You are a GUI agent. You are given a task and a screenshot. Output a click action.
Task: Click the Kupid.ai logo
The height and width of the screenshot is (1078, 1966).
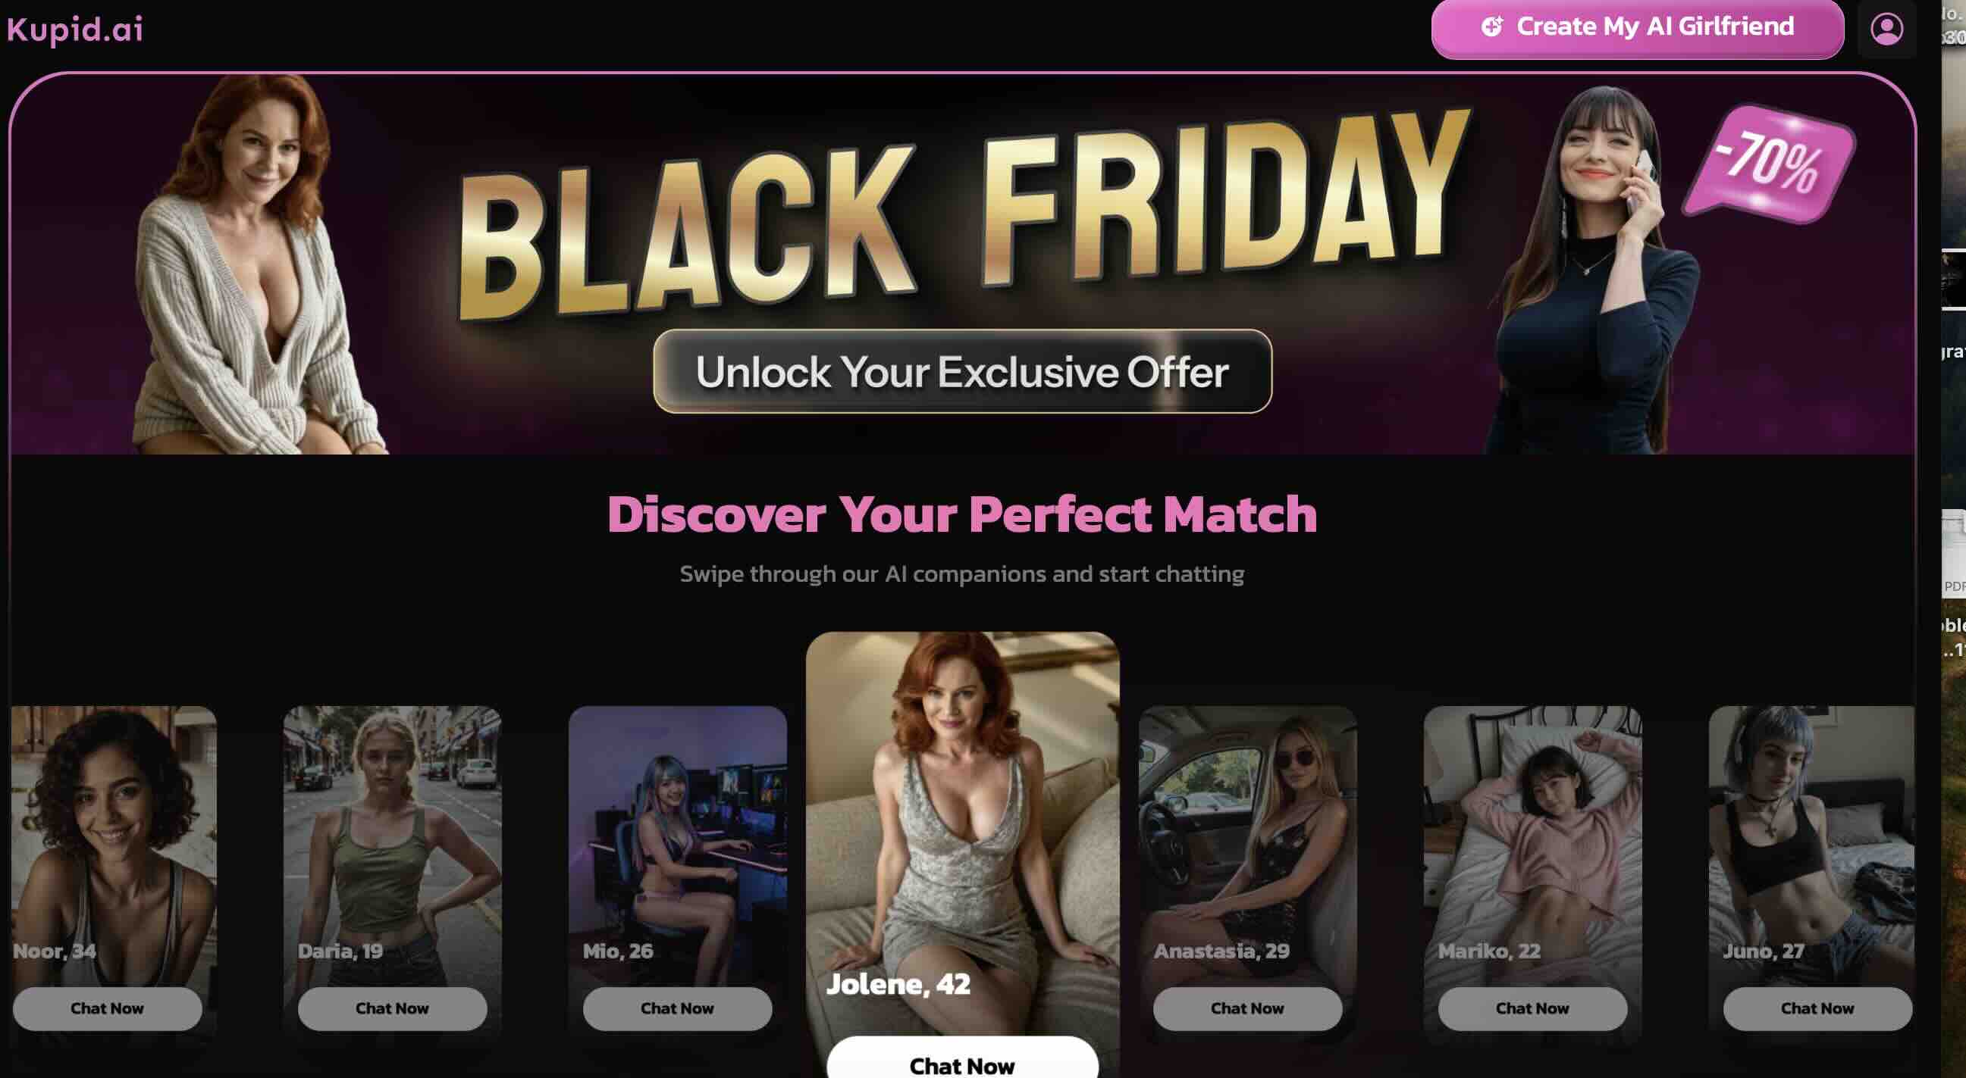coord(75,30)
